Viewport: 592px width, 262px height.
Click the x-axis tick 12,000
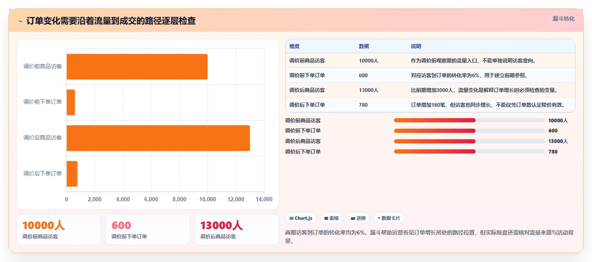[236, 199]
